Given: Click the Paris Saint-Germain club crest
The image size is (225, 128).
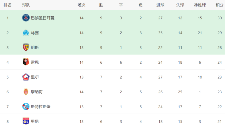Looking at the screenshot, I should [26, 18].
